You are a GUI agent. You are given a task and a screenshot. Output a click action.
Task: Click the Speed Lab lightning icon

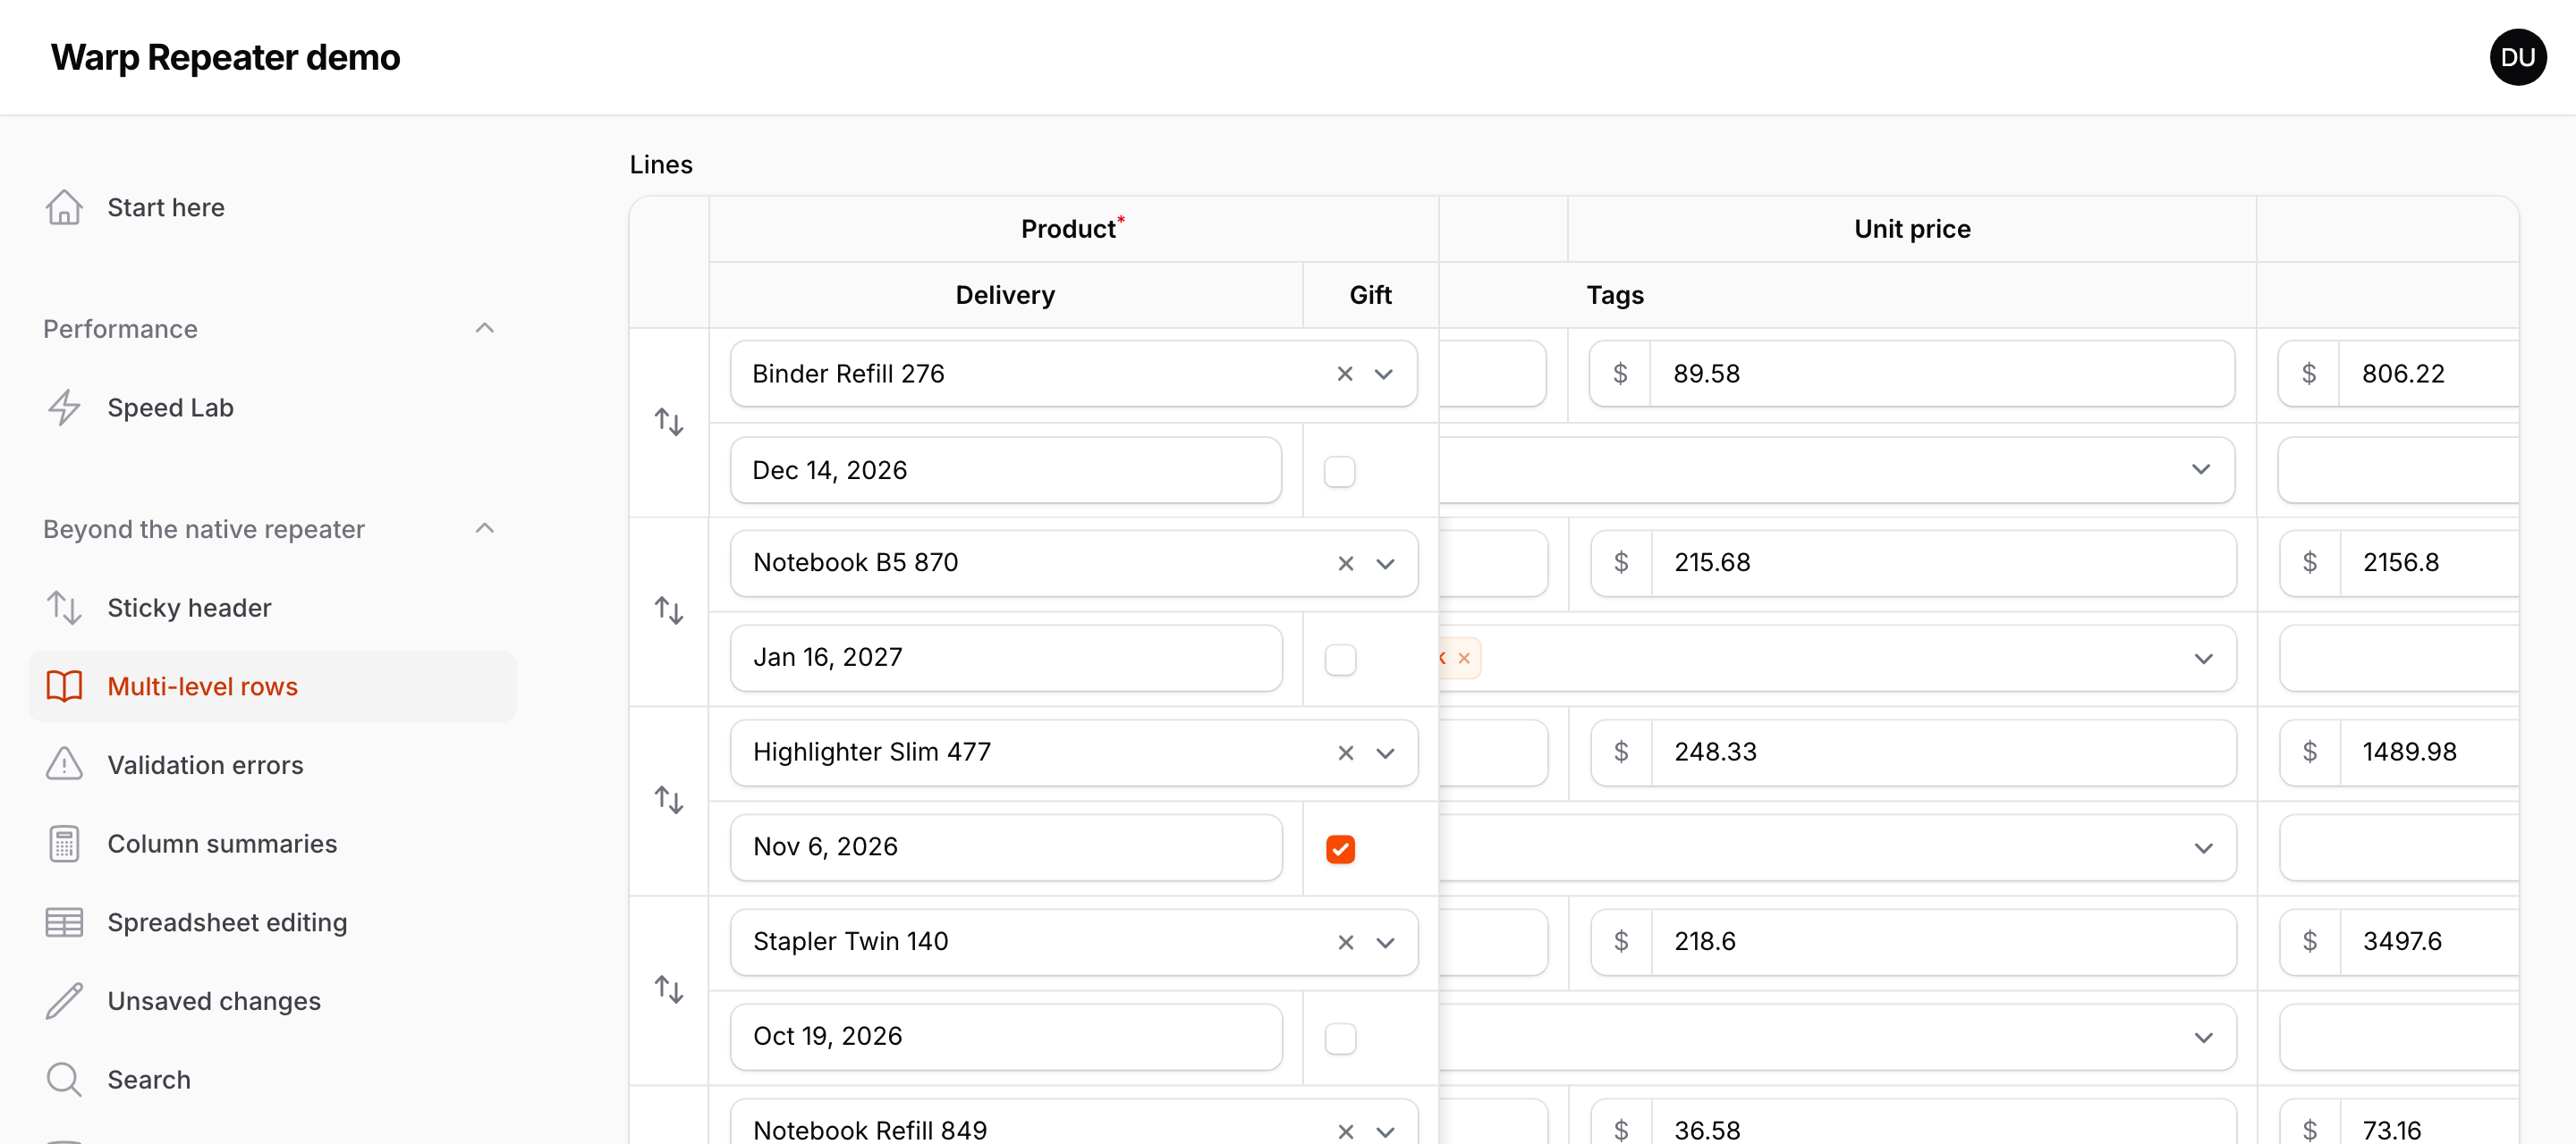[x=64, y=408]
